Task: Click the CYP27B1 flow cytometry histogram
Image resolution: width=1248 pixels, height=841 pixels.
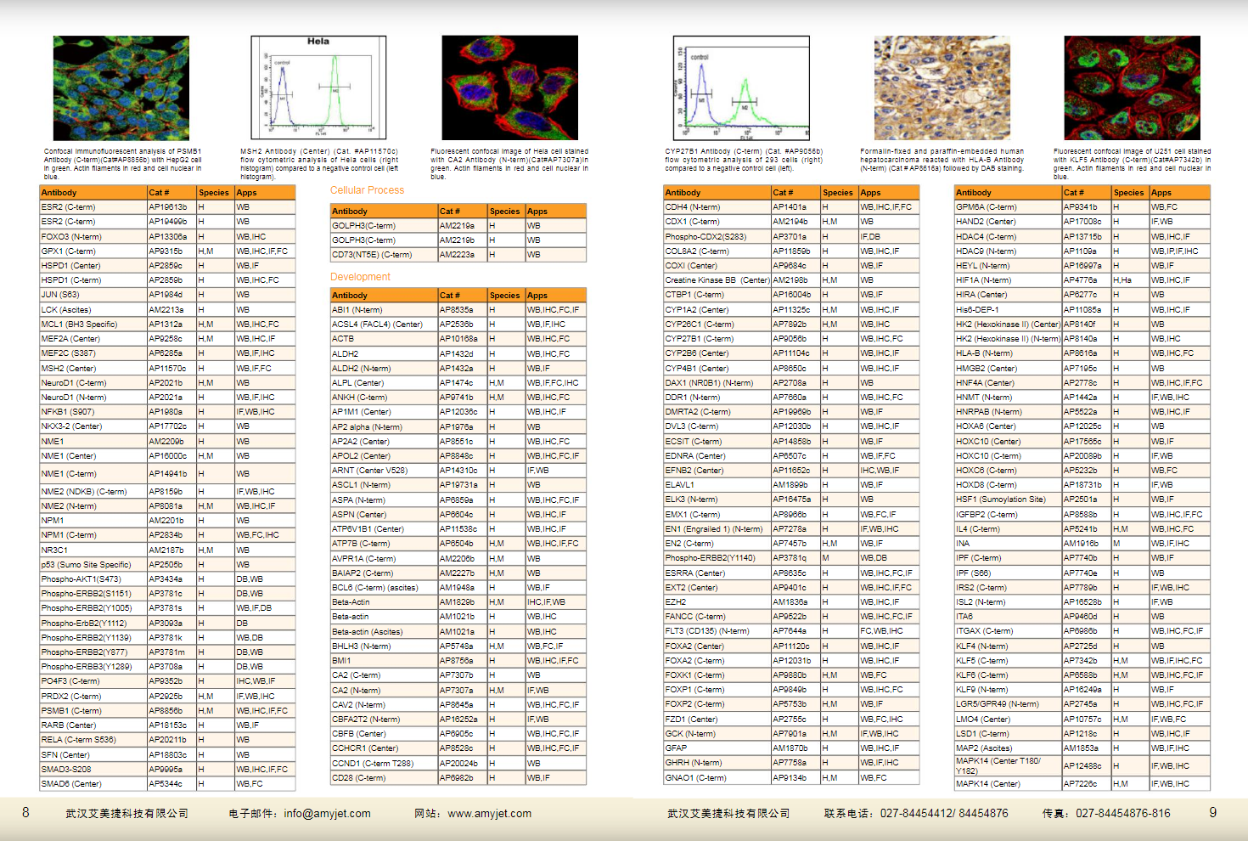Action: click(741, 87)
